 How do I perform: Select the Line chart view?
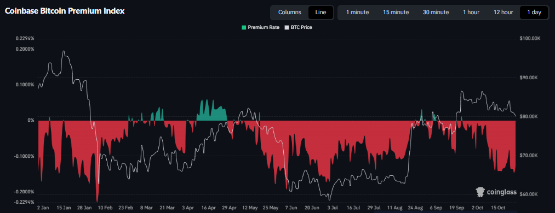(x=321, y=13)
